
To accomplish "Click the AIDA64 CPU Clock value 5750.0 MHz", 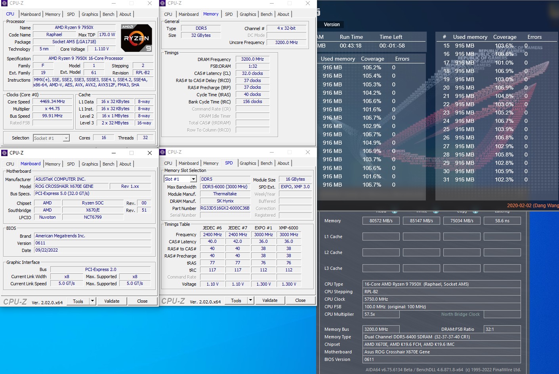I will (442, 299).
